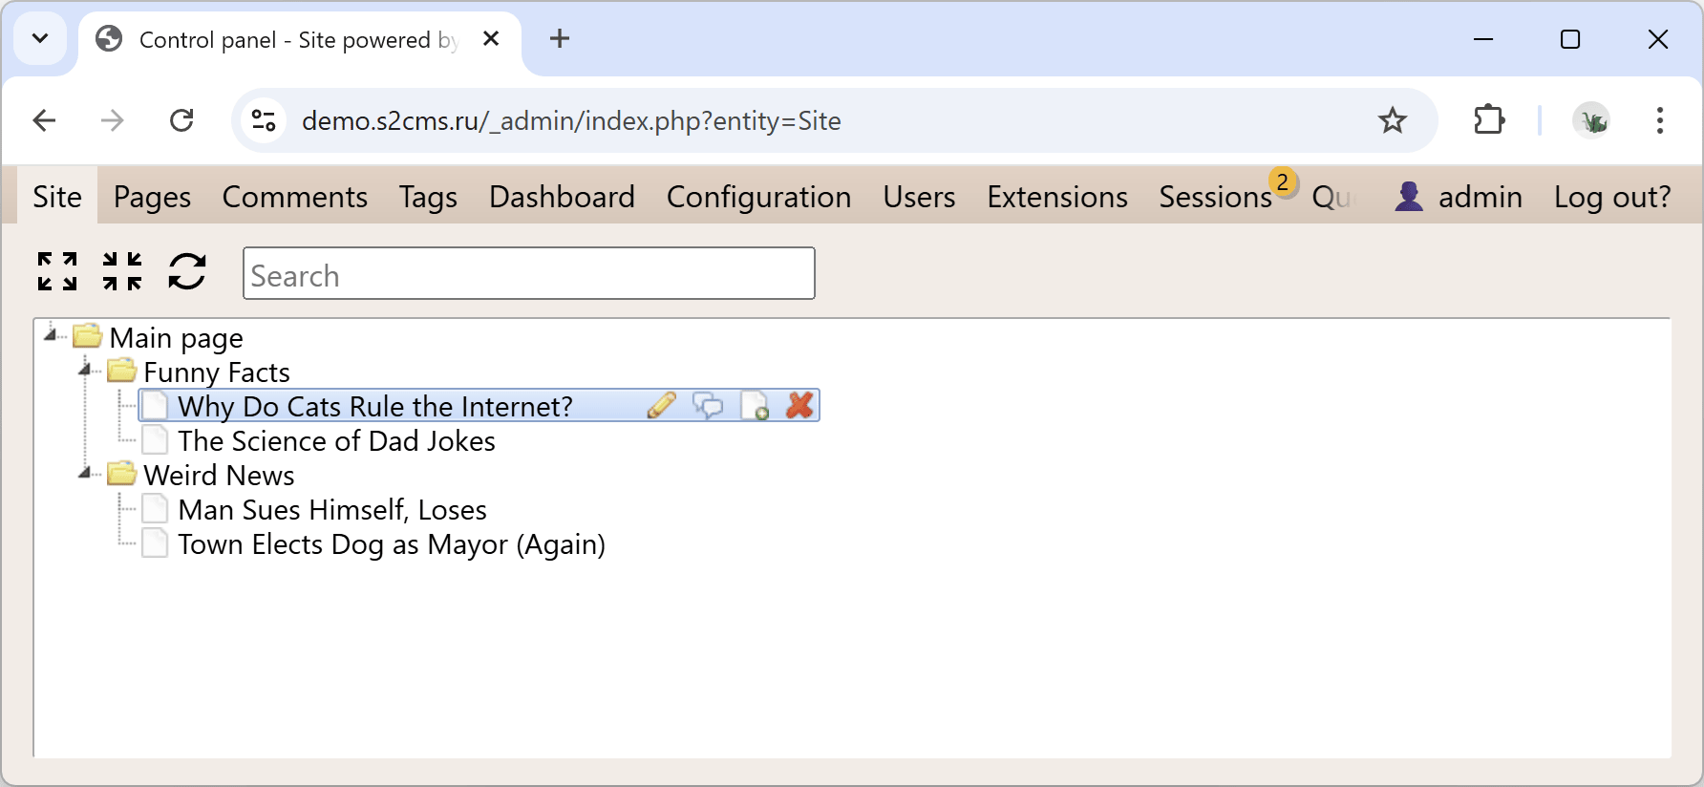Add a subpage to the selected article
This screenshot has height=787, width=1704.
coord(755,406)
